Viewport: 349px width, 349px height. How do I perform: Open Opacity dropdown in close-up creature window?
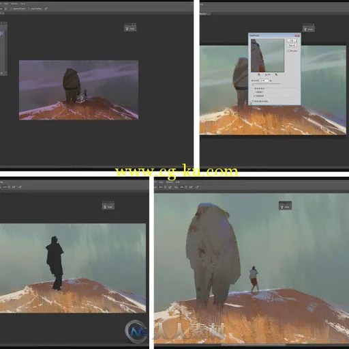coord(166,187)
